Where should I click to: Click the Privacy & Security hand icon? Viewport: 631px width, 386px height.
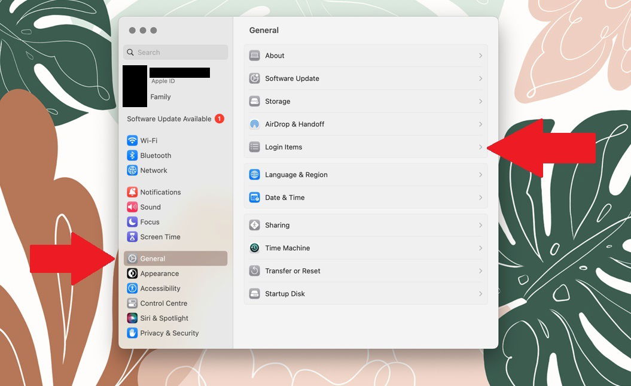click(132, 333)
